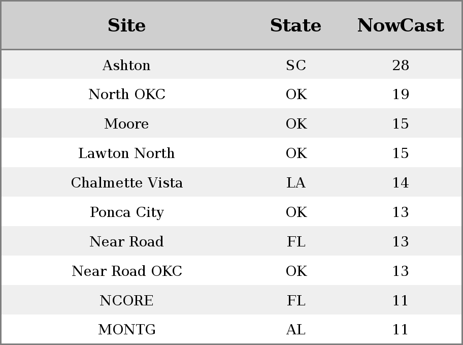The image size is (463, 345).
Task: Click the NowCast value 14
Action: (401, 182)
